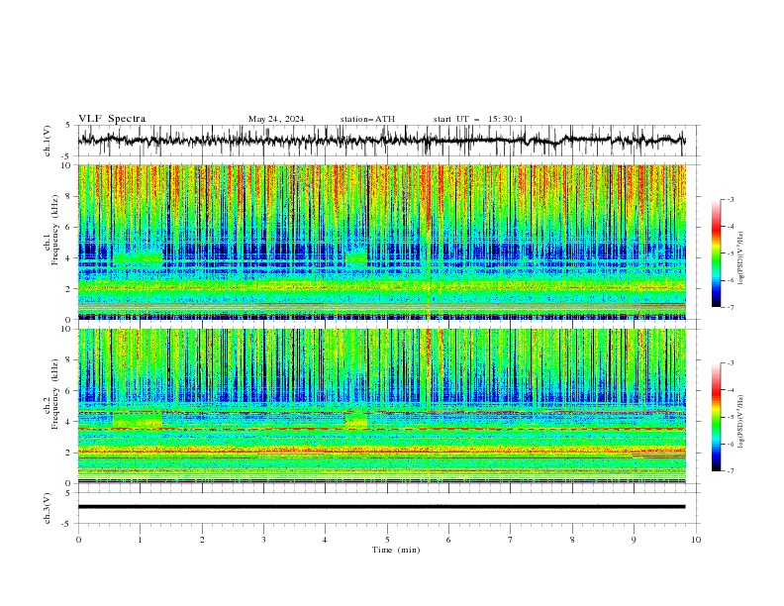Click the "start UT = 15:30:1" text
This screenshot has width=784, height=606.
(478, 119)
